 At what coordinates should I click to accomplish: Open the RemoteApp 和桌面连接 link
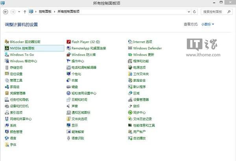tap(88, 48)
